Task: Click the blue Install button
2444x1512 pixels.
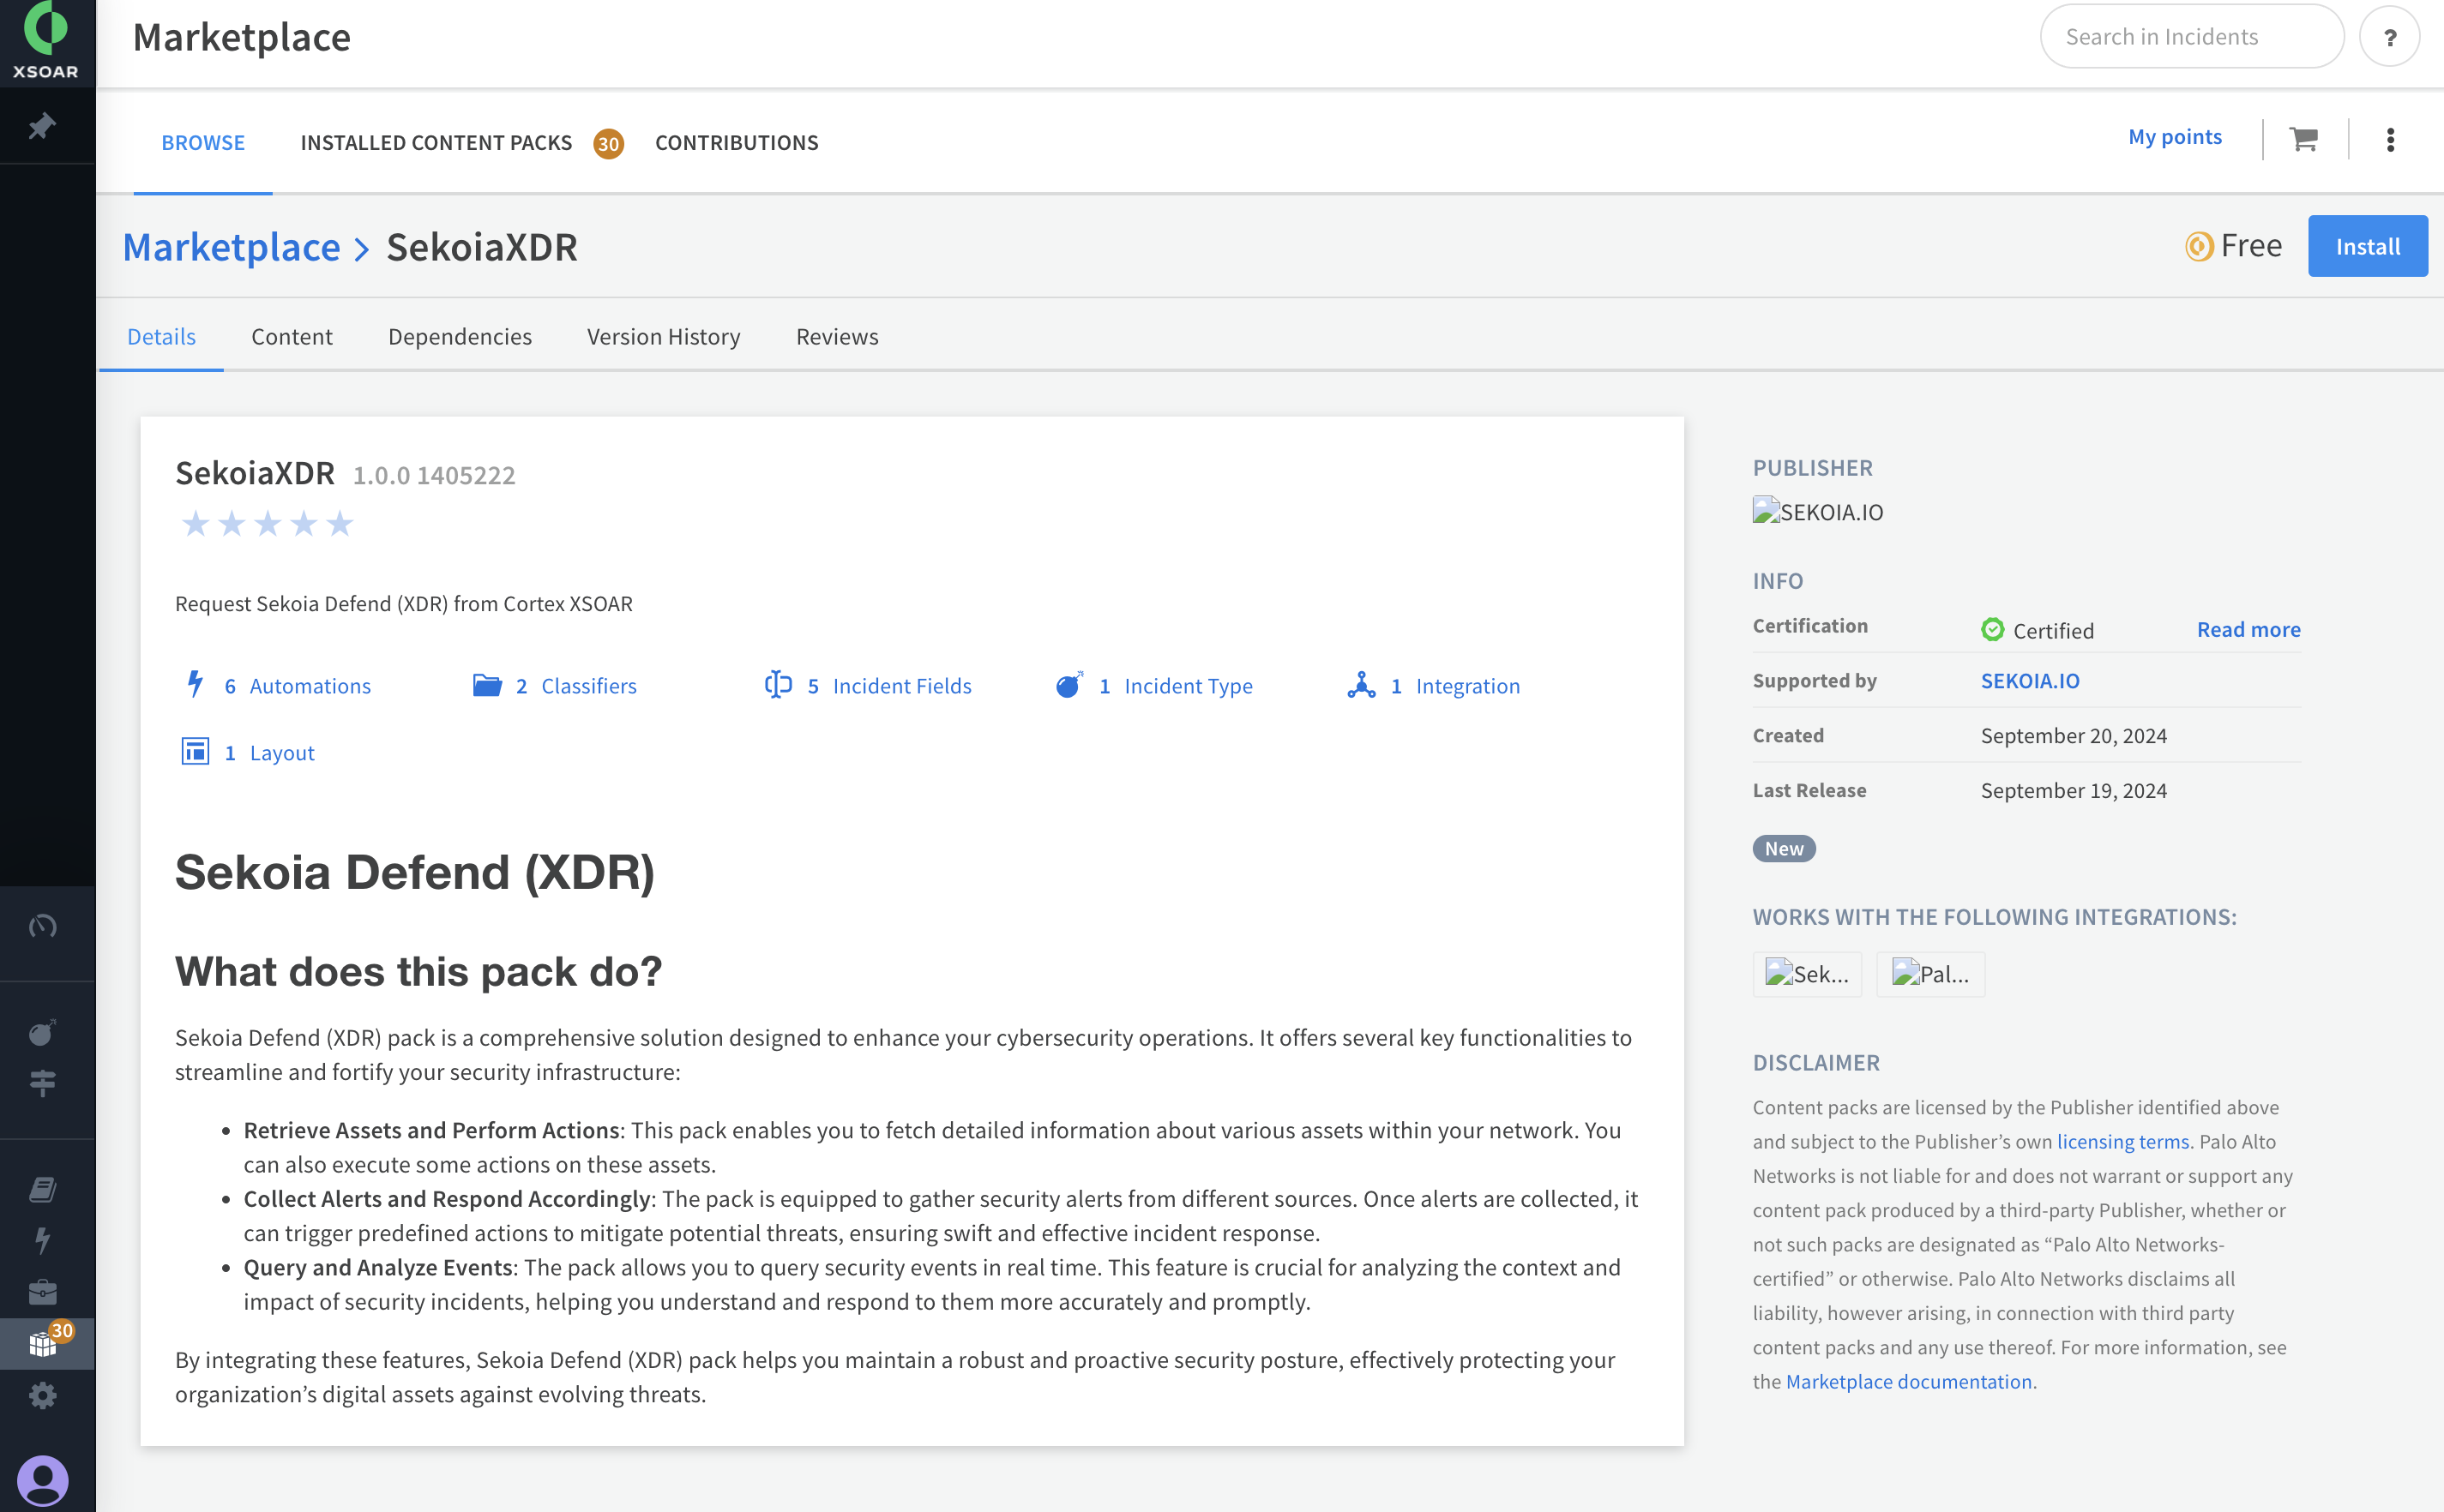Action: [x=2366, y=246]
